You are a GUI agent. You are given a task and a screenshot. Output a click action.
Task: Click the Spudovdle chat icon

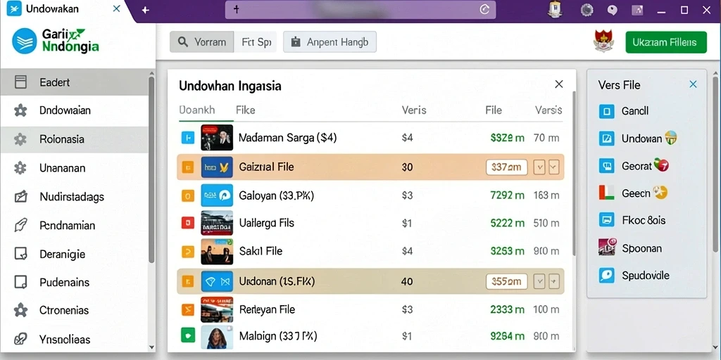(606, 275)
